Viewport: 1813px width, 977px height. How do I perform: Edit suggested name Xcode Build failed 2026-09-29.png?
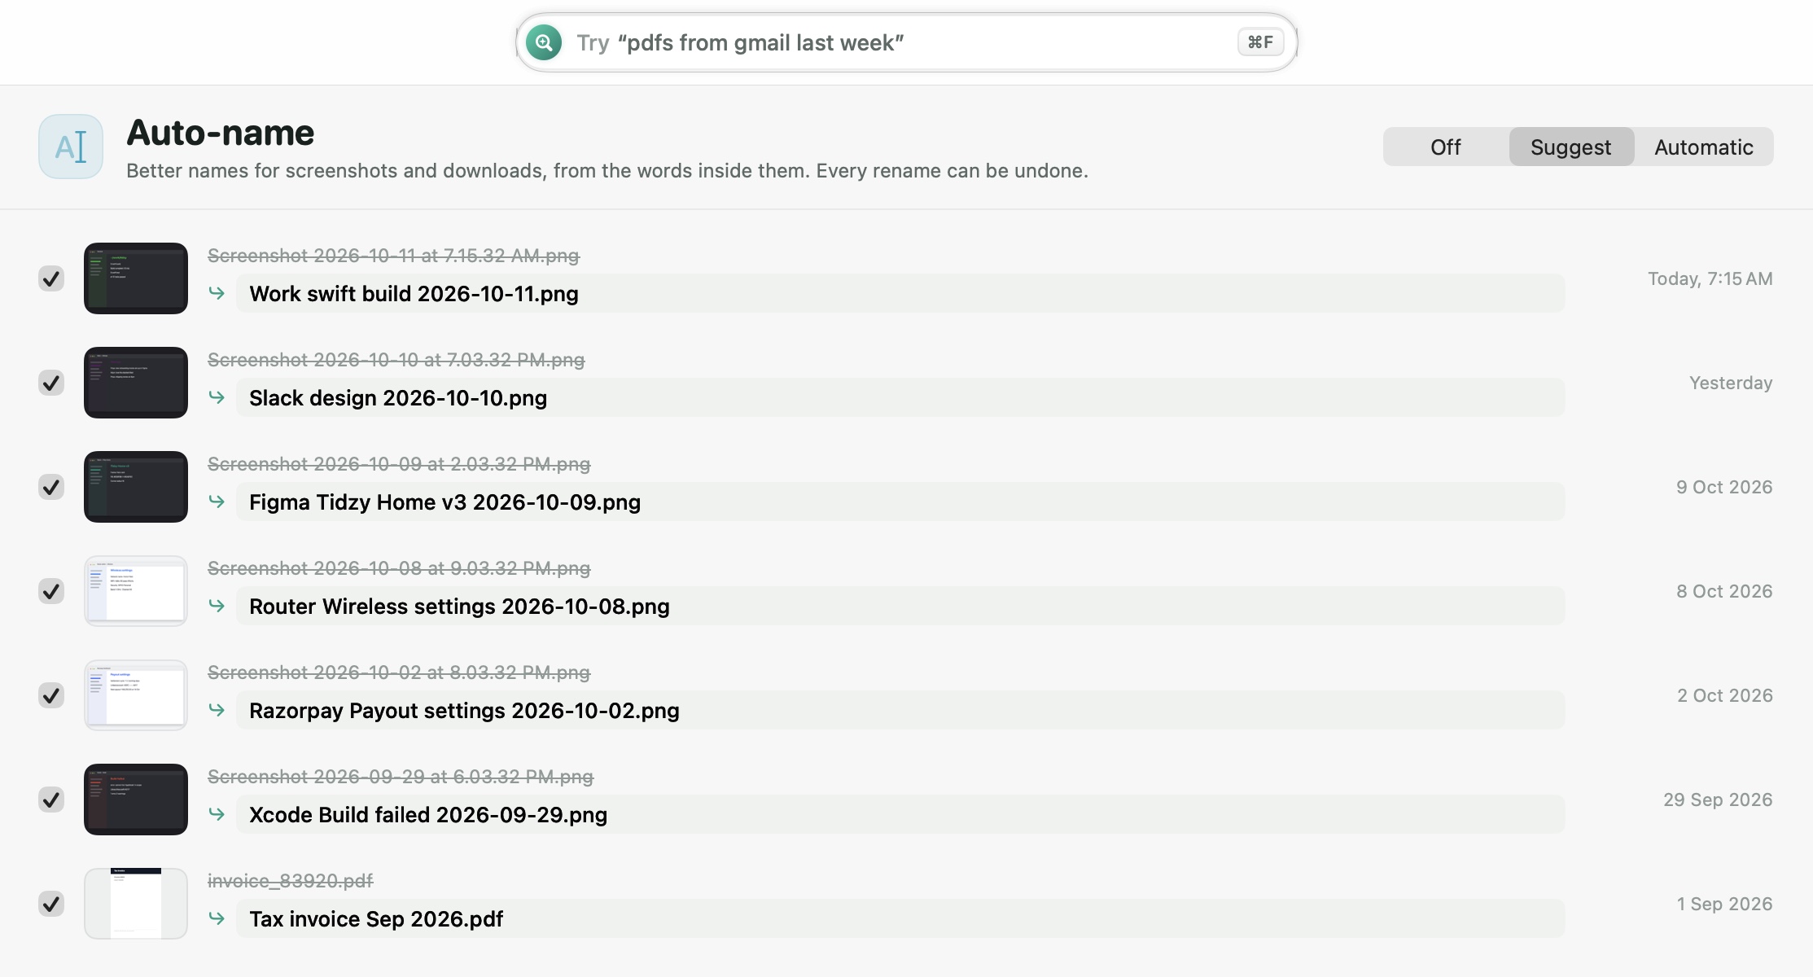tap(900, 814)
